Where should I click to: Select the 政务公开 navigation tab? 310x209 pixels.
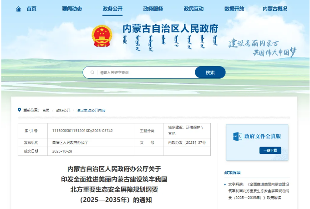pos(112,9)
